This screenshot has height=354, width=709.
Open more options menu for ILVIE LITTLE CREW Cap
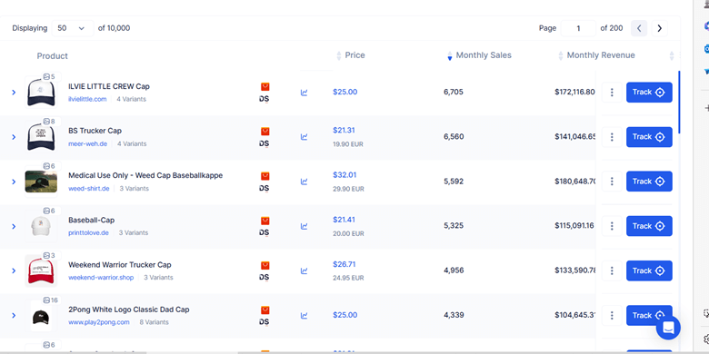[612, 93]
